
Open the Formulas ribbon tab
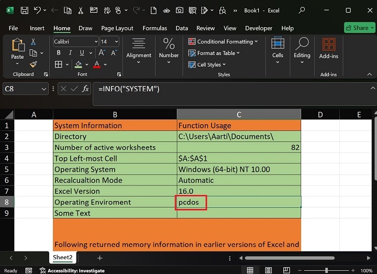(154, 28)
